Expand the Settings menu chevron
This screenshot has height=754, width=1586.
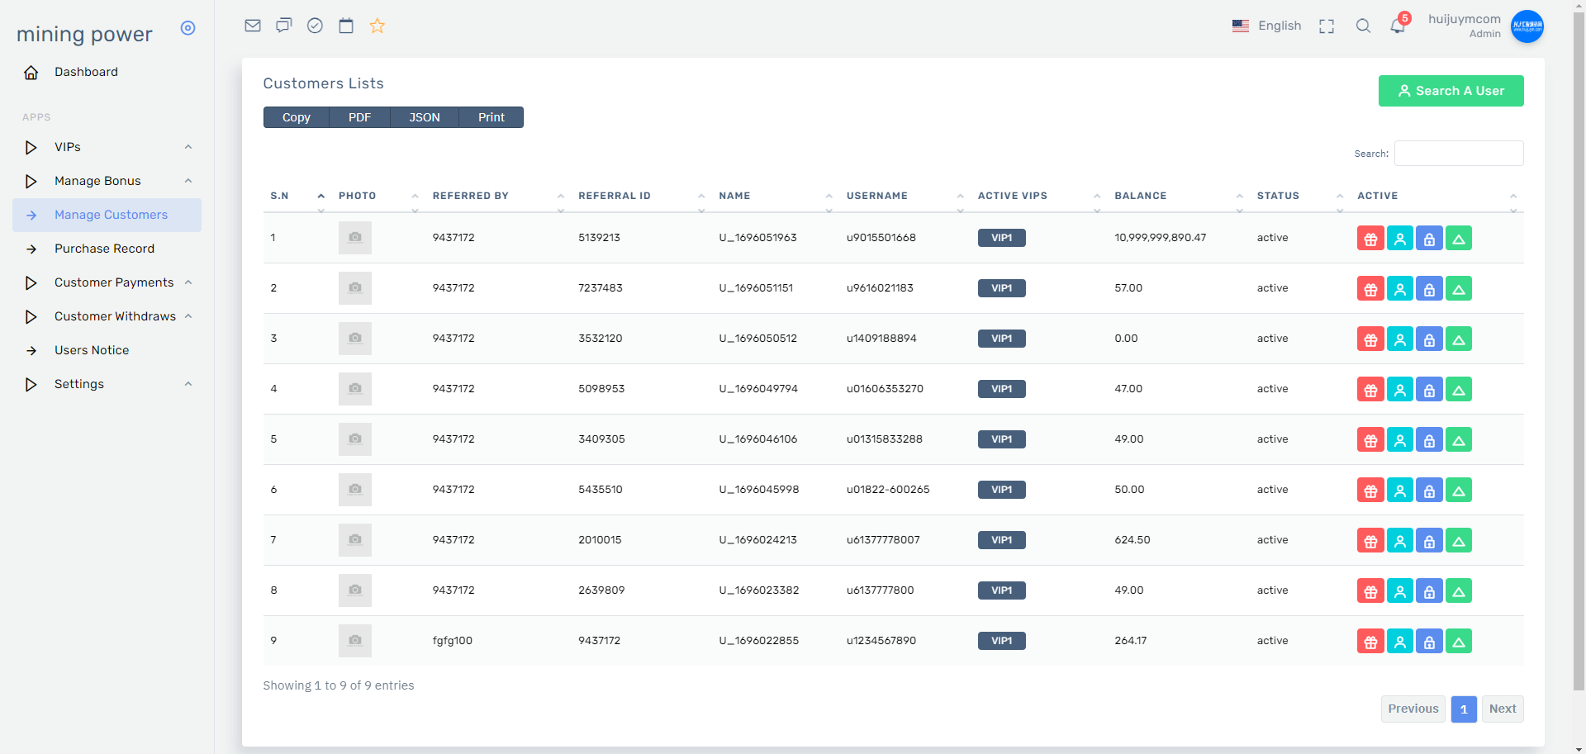coord(188,384)
